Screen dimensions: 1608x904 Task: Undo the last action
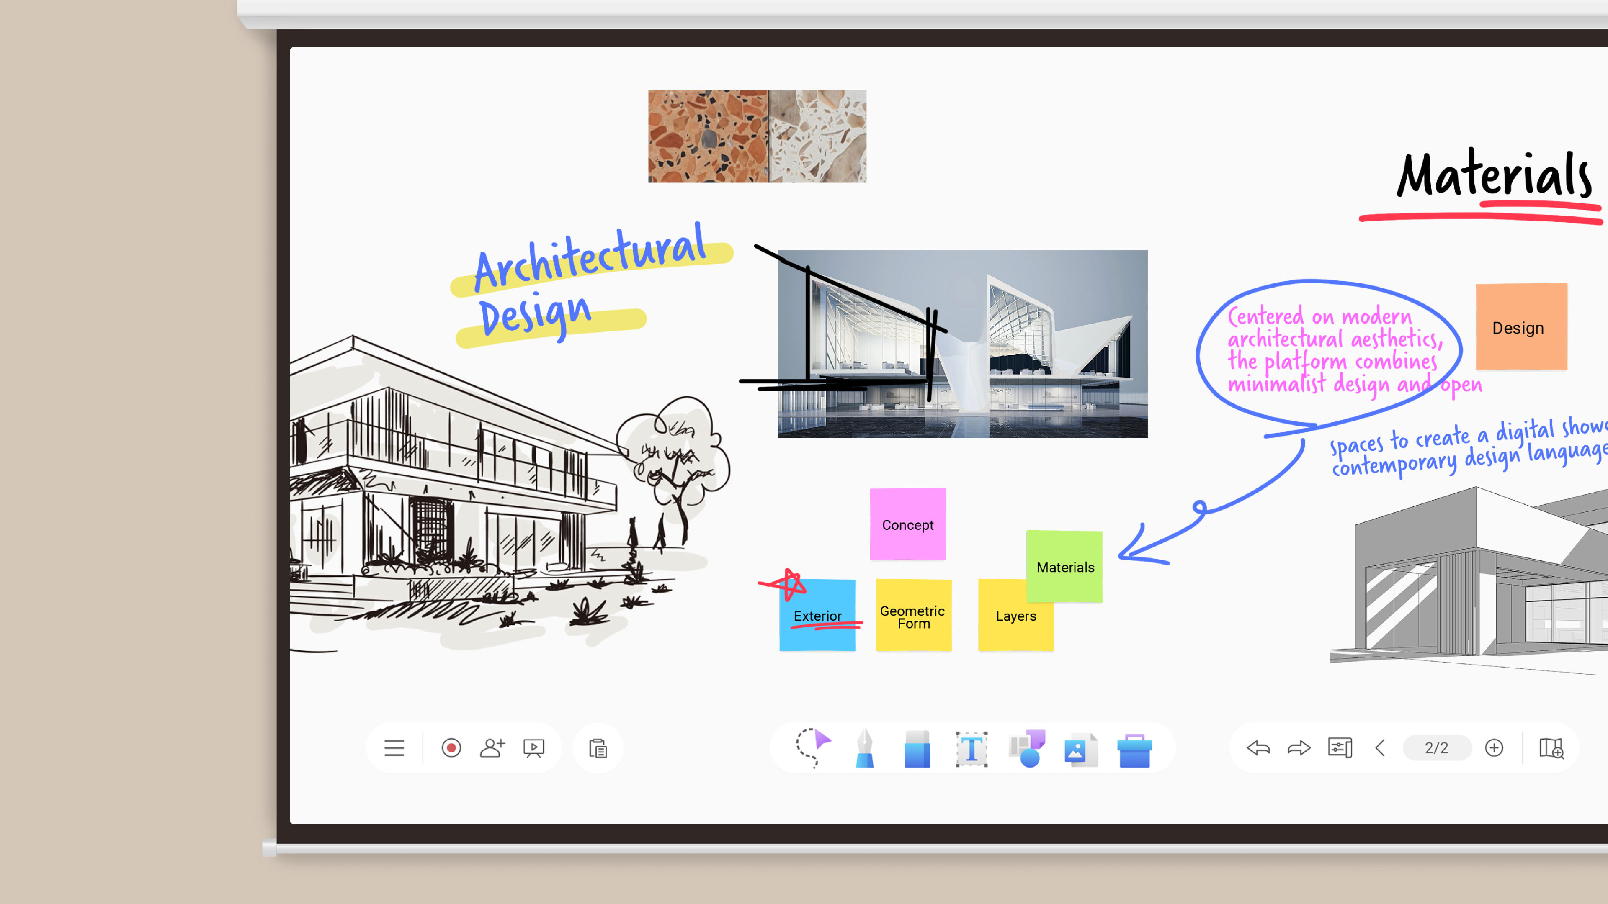tap(1259, 748)
